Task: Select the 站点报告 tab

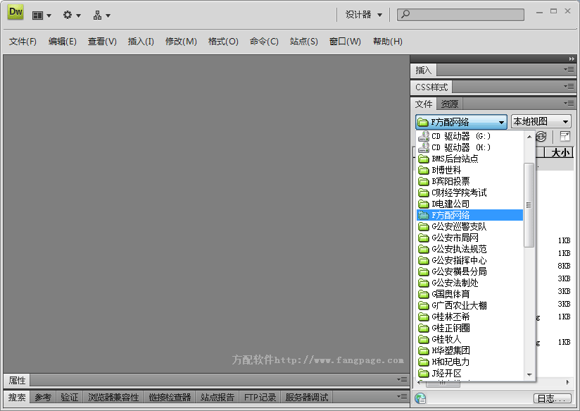Action: (x=217, y=398)
